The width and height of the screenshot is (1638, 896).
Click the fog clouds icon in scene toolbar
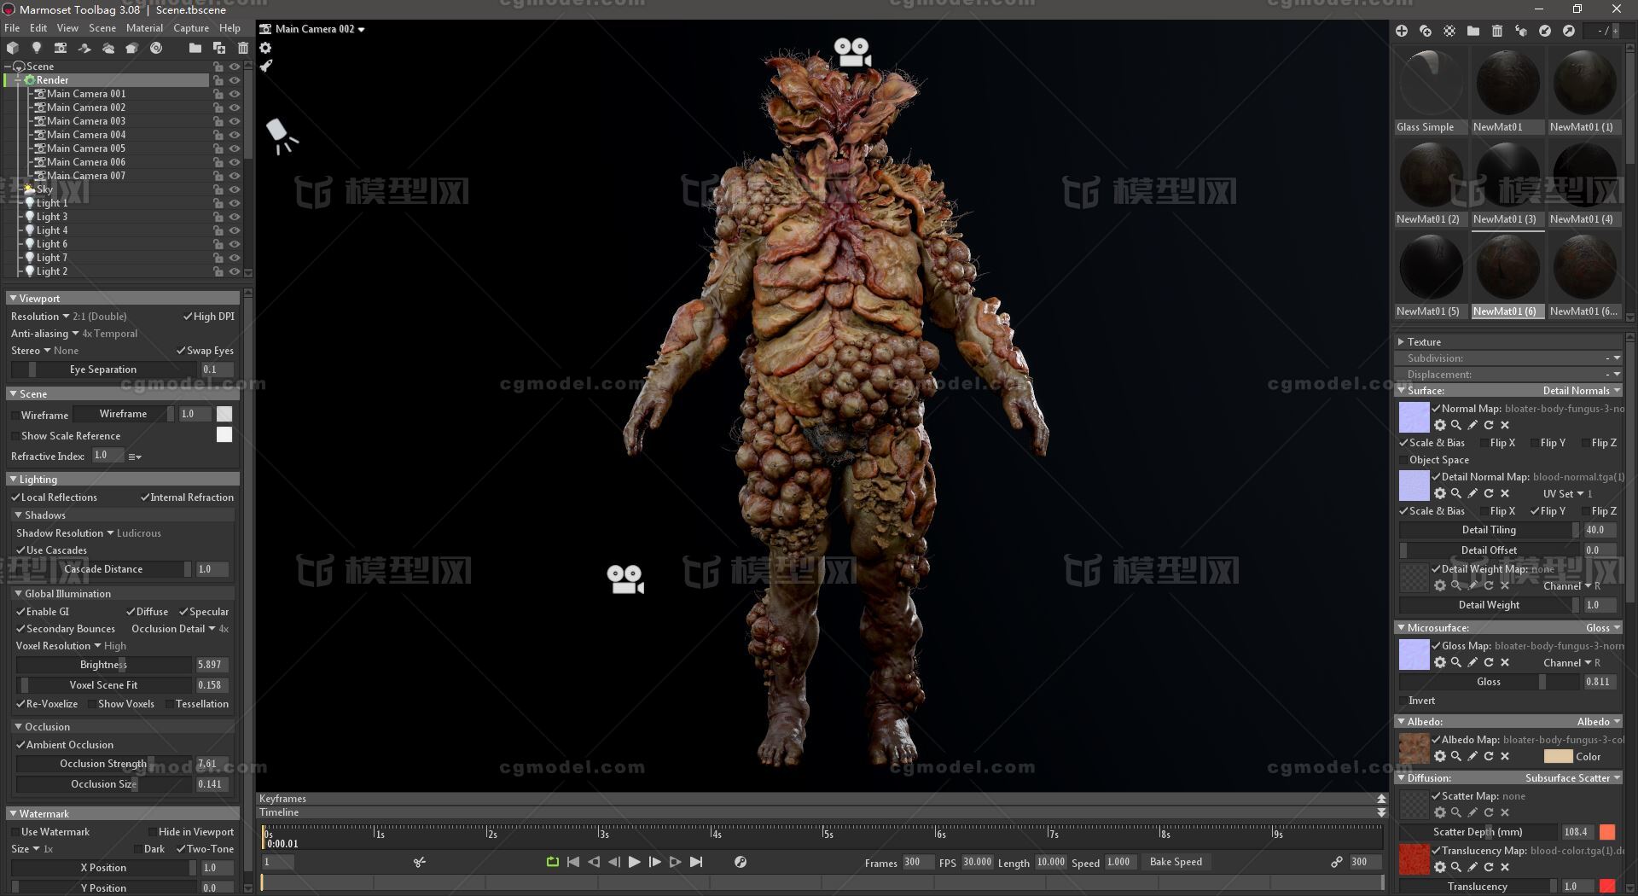tap(108, 48)
